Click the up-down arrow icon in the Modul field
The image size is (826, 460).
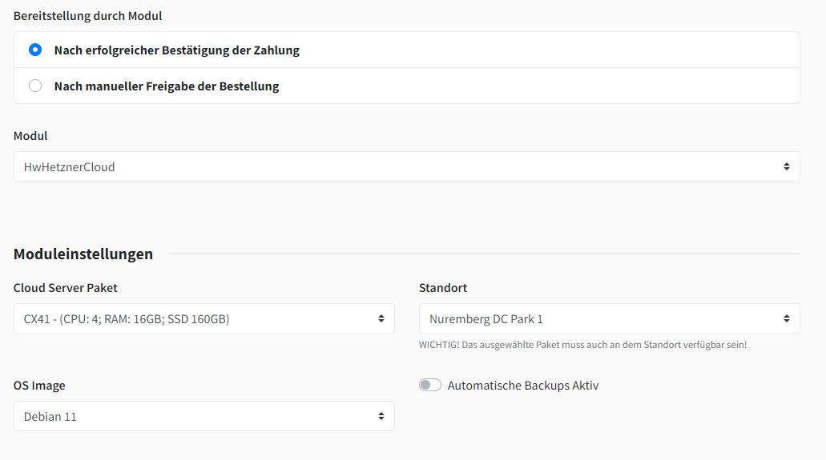[786, 167]
